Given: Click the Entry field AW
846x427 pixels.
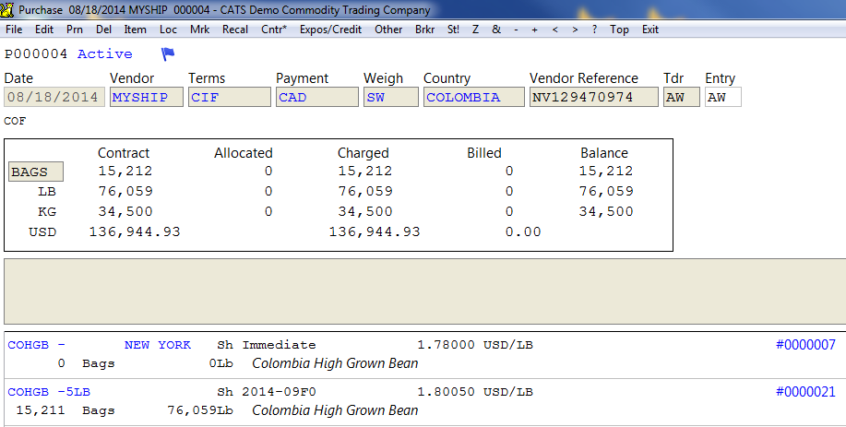Looking at the screenshot, I should click(723, 97).
